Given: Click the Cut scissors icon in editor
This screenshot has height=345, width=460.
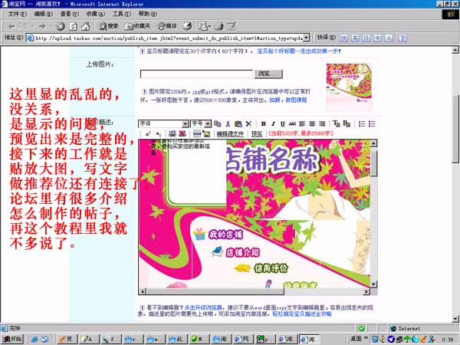Looking at the screenshot, I should [228, 123].
